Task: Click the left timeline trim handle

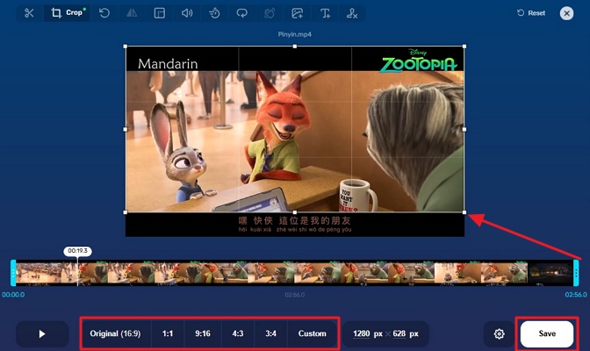Action: pyautogui.click(x=13, y=273)
